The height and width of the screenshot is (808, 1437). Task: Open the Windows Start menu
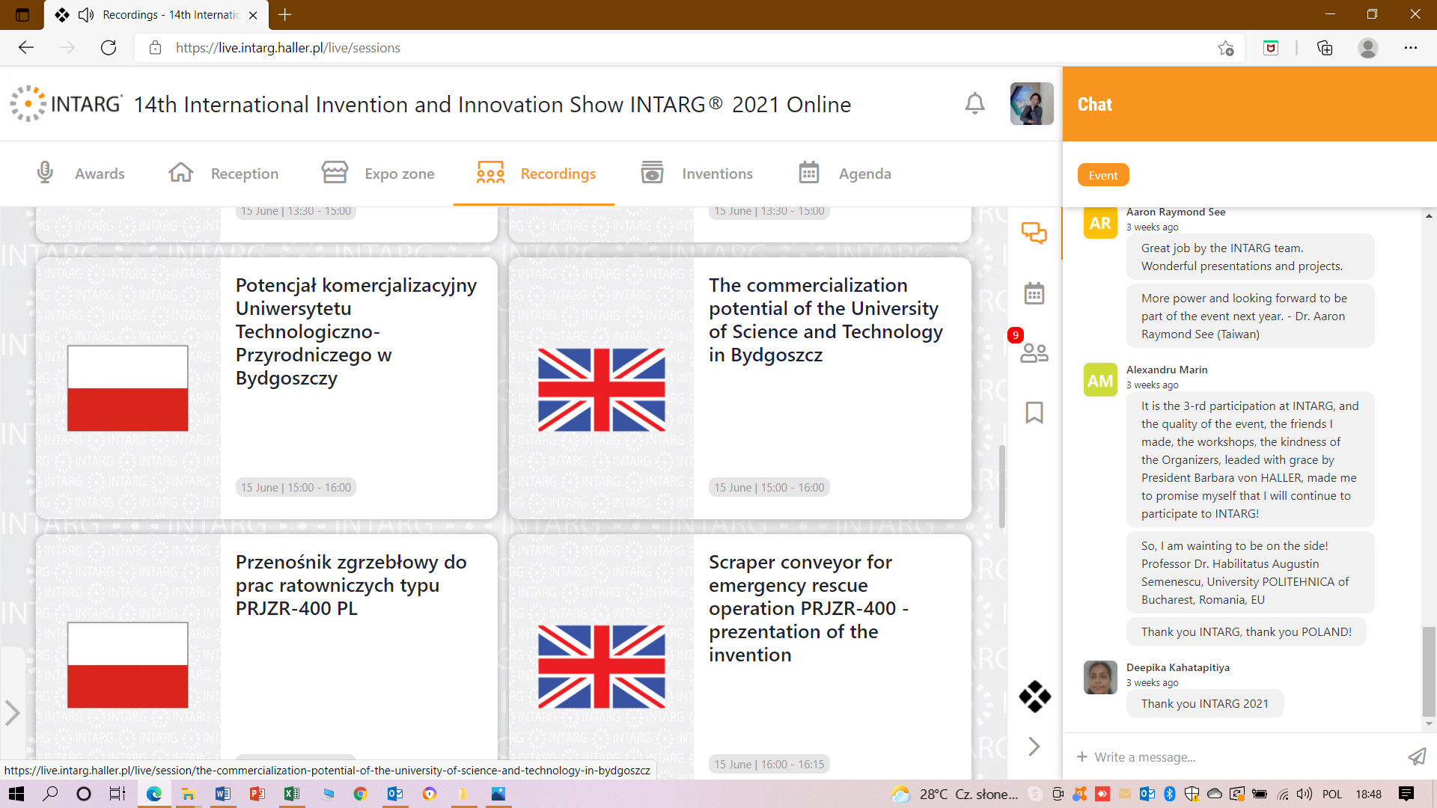pyautogui.click(x=16, y=794)
